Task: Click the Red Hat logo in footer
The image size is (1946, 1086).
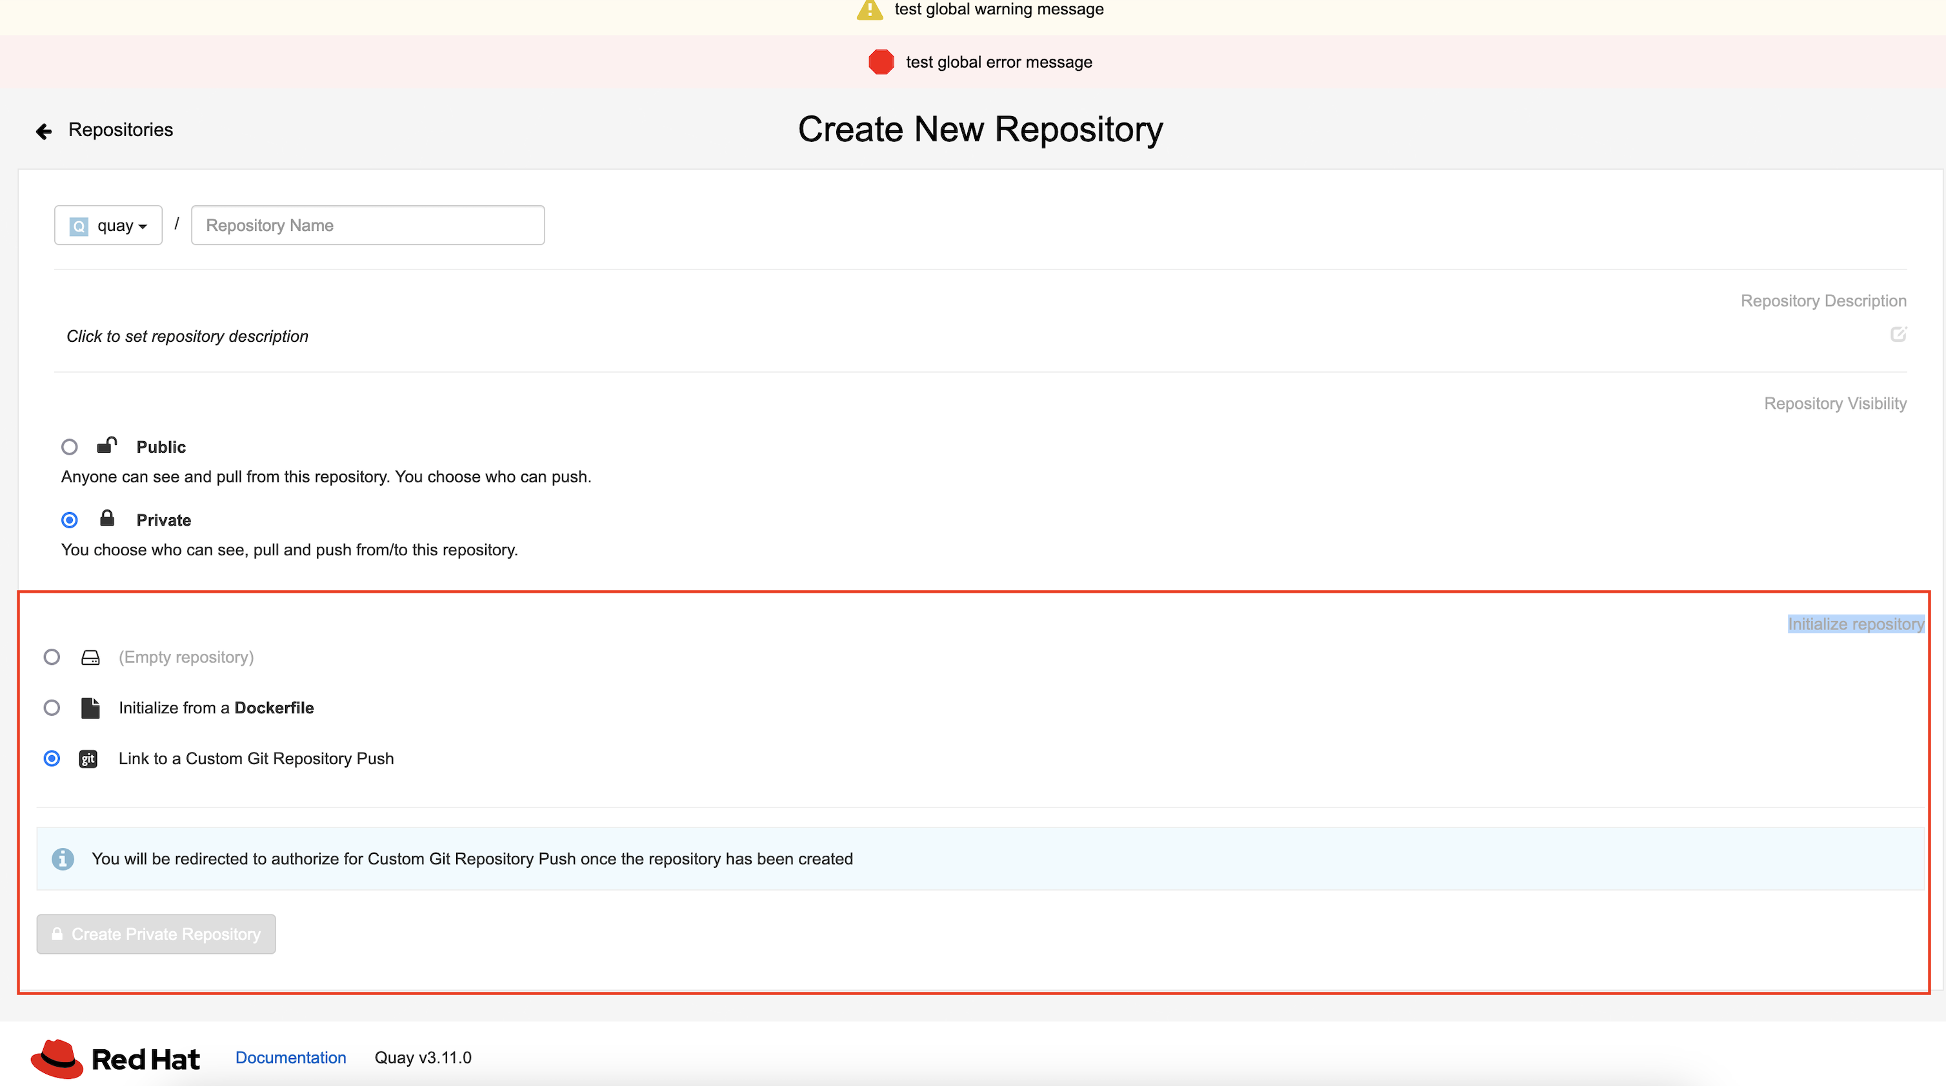Action: tap(115, 1058)
